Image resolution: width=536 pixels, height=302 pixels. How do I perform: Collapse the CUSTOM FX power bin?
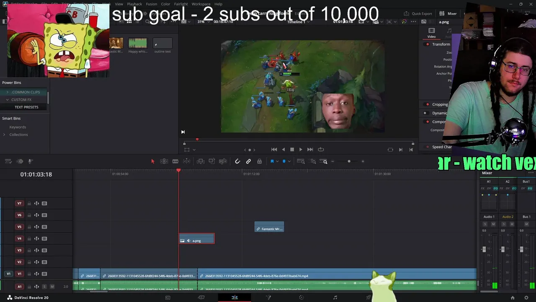[x=7, y=100]
